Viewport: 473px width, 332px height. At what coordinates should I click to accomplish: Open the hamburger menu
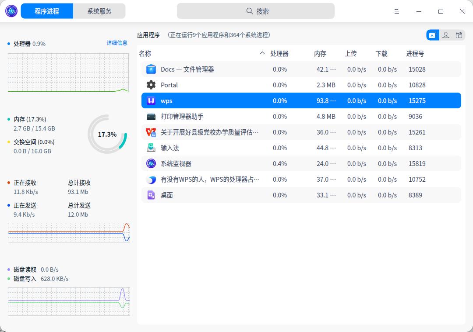[397, 11]
